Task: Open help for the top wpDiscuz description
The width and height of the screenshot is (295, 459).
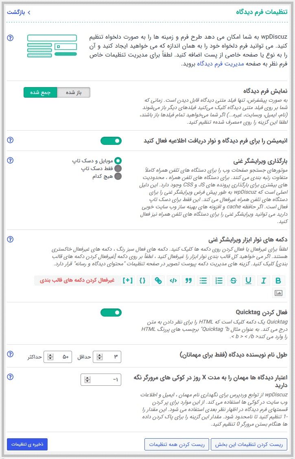Action: pos(10,38)
